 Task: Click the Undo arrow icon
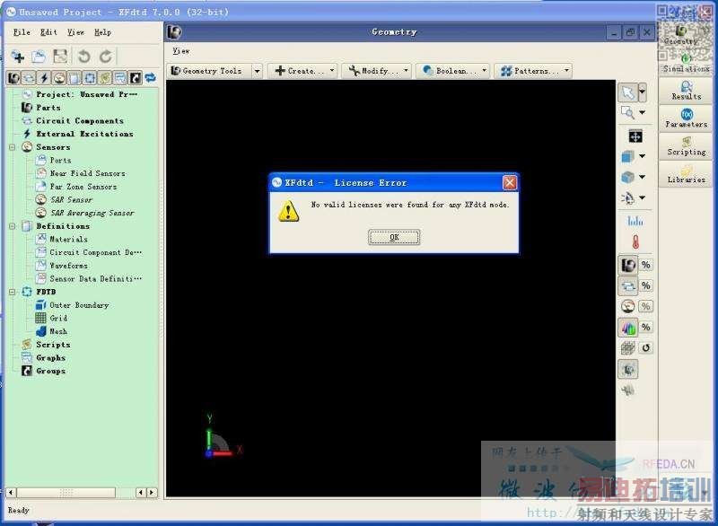83,57
